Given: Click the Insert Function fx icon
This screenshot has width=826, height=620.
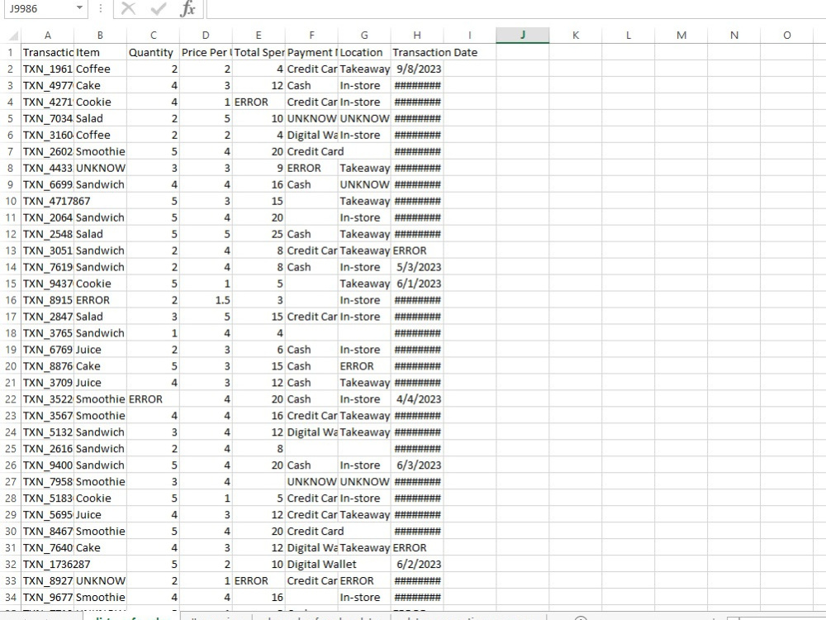Looking at the screenshot, I should (188, 8).
